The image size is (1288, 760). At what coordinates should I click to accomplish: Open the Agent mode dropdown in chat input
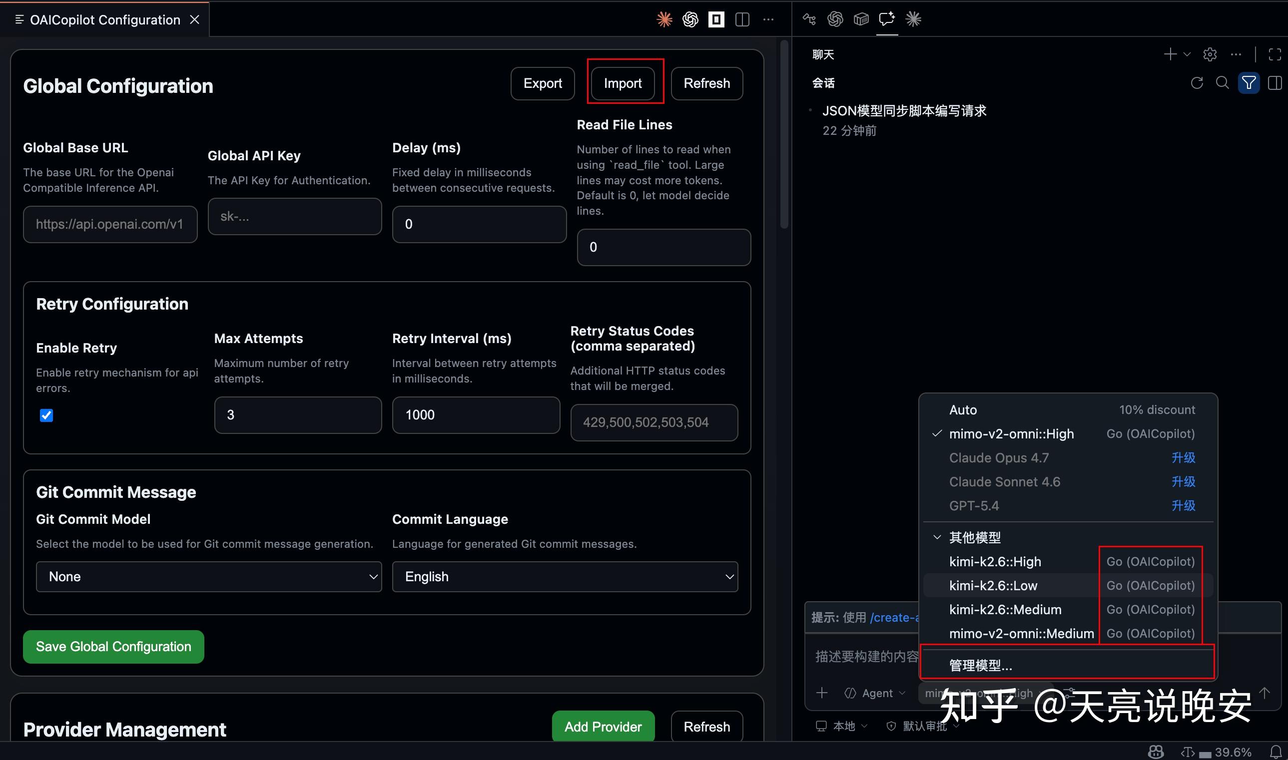tap(875, 693)
